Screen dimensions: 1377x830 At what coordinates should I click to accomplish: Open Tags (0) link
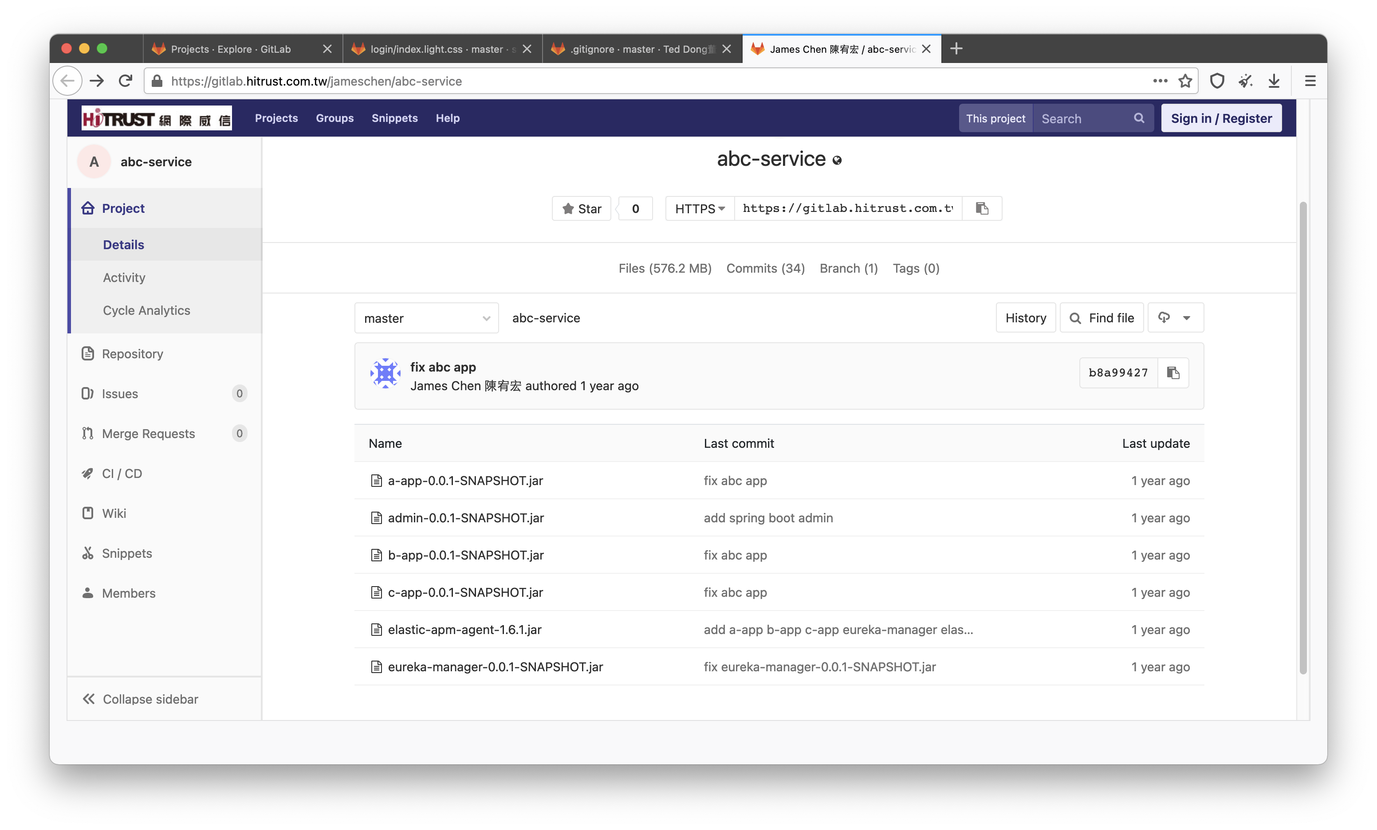click(916, 268)
